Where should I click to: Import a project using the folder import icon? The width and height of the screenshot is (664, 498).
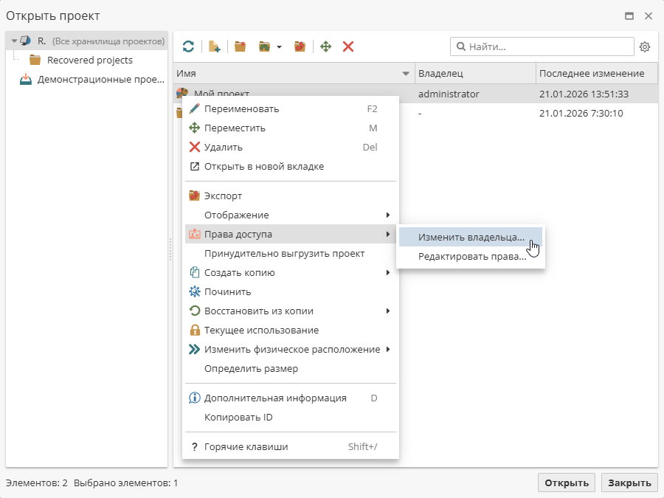click(x=264, y=46)
